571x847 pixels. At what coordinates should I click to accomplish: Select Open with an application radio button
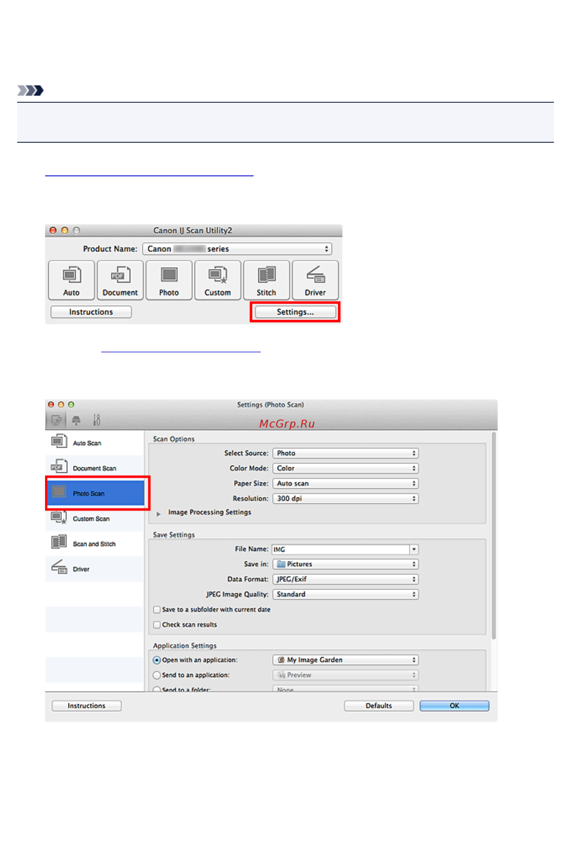[157, 660]
